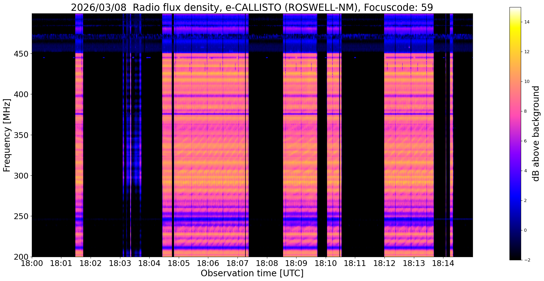Click the 18:14 time tick label
The width and height of the screenshot is (544, 281).
coord(443,263)
